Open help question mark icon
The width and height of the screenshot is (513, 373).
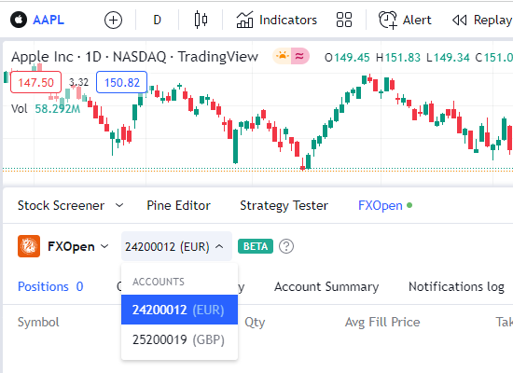286,246
